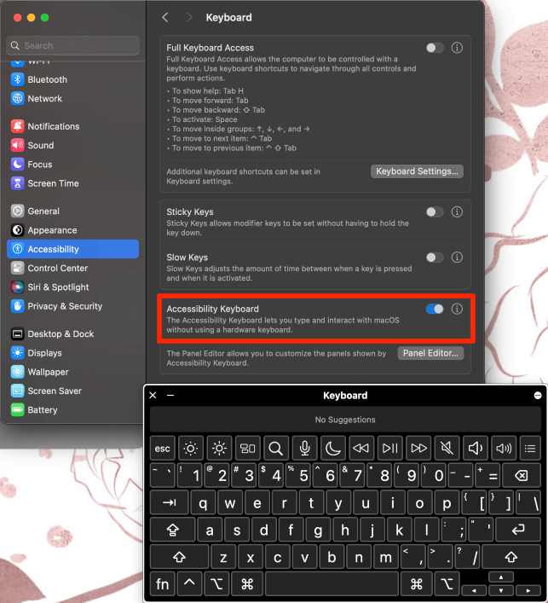Click the tab key on virtual keyboard

[x=169, y=502]
